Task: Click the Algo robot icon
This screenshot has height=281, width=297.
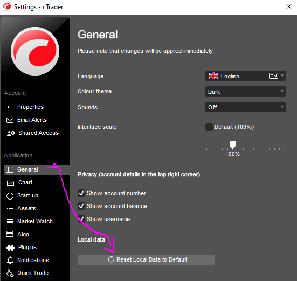Action: [x=10, y=235]
